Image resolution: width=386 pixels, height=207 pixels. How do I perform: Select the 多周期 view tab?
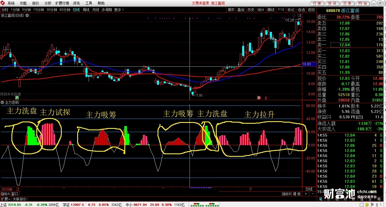click(x=107, y=9)
